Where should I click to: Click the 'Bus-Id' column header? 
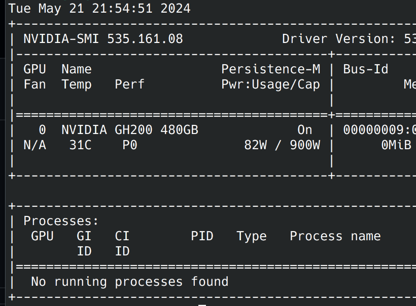(x=366, y=69)
